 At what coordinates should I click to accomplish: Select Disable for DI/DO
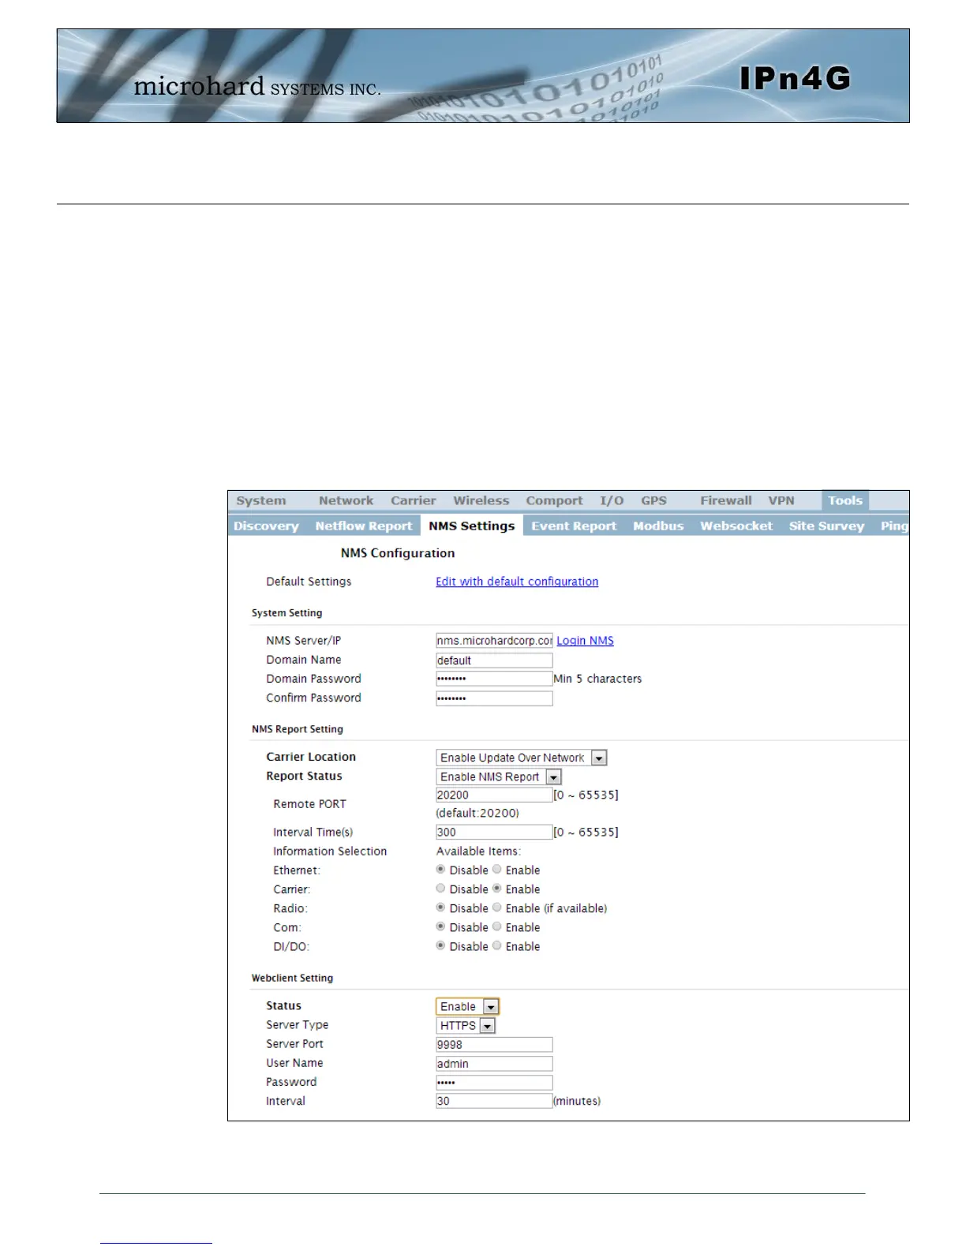pyautogui.click(x=441, y=946)
